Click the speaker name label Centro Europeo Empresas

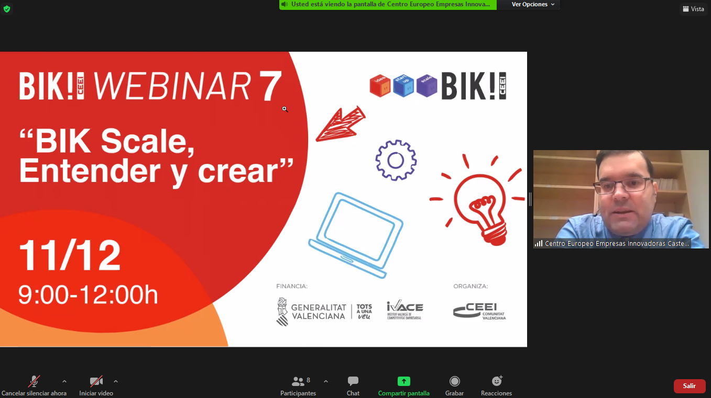tap(617, 244)
